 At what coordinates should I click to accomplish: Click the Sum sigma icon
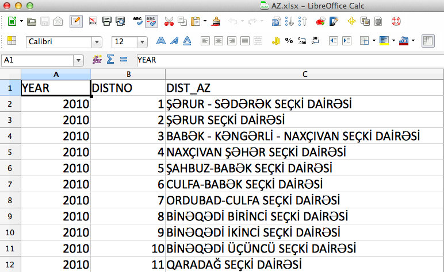pos(110,60)
